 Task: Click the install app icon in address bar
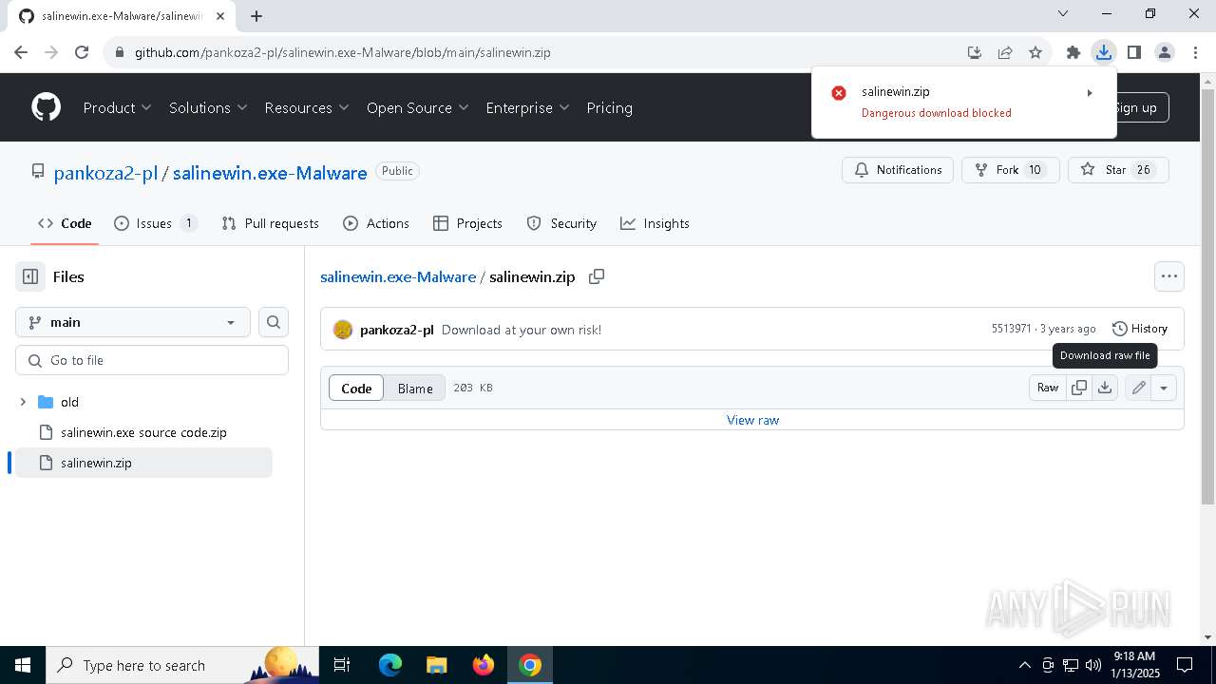point(975,52)
